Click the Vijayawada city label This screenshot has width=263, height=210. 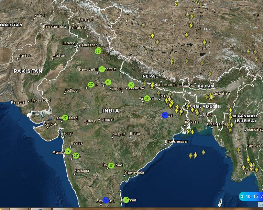(134, 172)
